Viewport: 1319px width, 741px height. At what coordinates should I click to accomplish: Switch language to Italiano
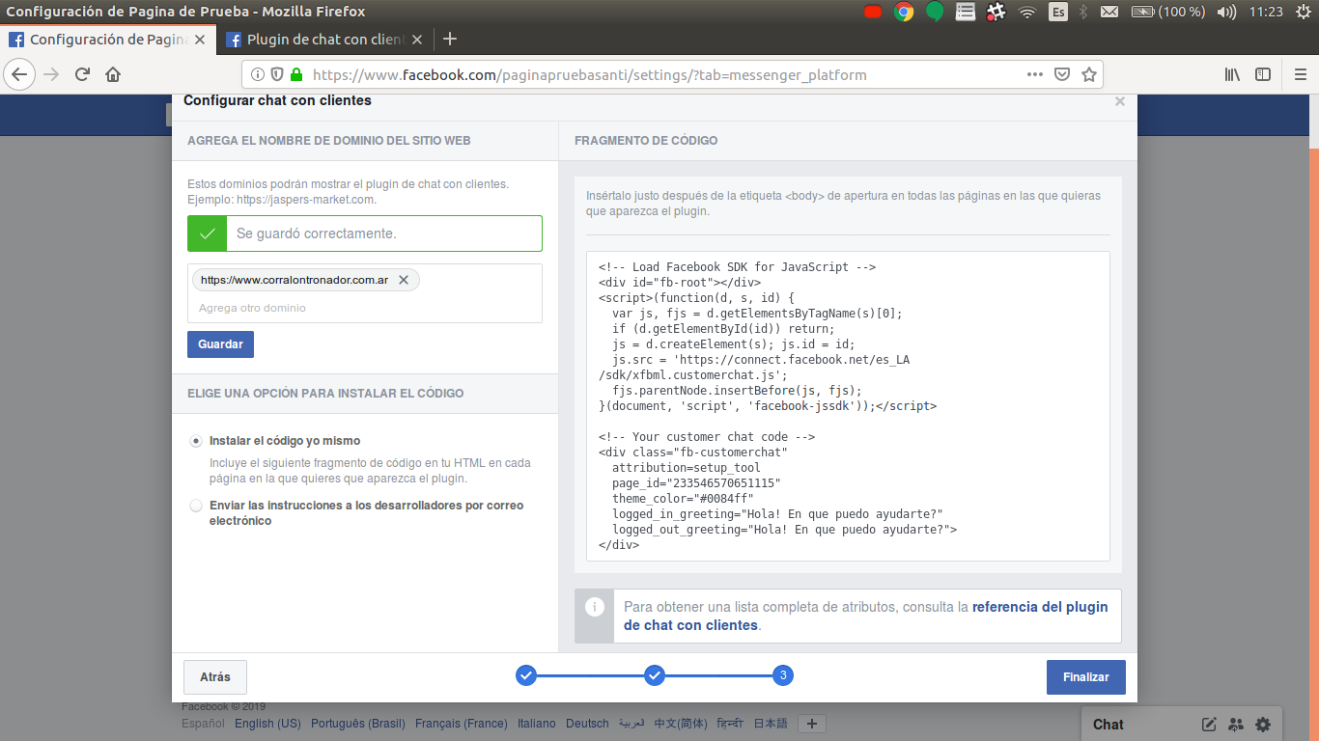pos(537,724)
